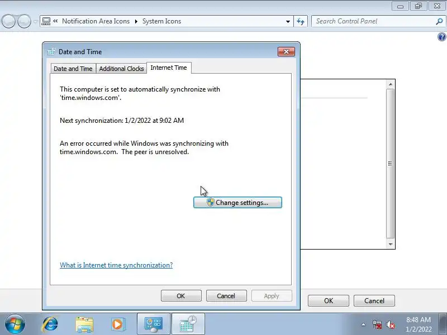Viewport: 447px width, 335px height.
Task: Switch to the Control Panel taskbar button
Action: 154,324
